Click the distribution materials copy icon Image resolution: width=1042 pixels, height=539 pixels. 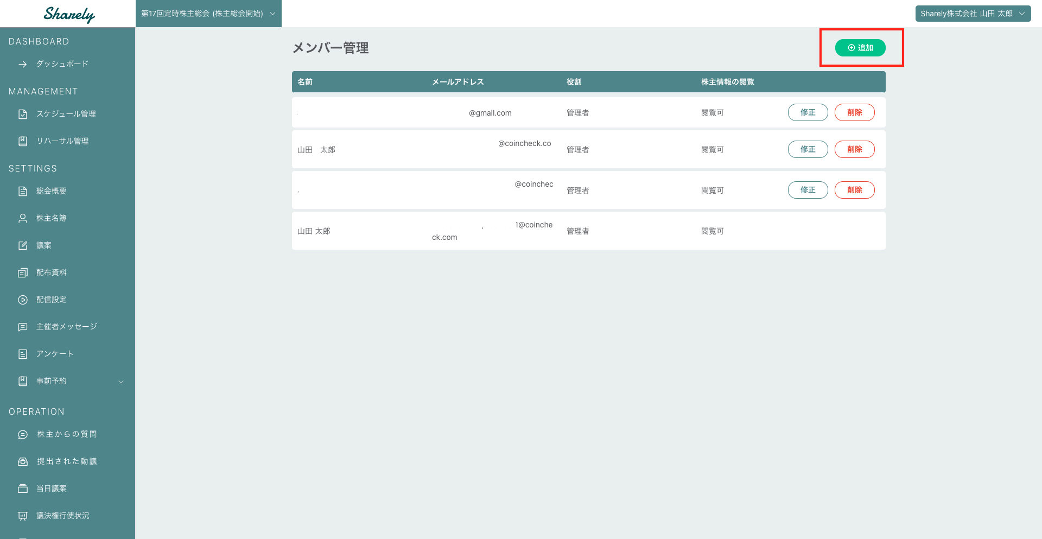click(23, 272)
